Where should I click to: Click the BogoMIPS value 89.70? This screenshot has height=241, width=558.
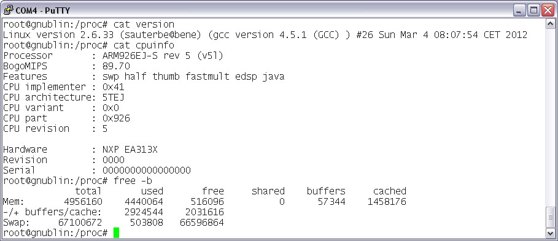[x=116, y=66]
